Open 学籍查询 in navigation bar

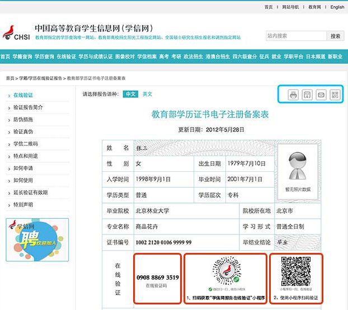[22, 57]
